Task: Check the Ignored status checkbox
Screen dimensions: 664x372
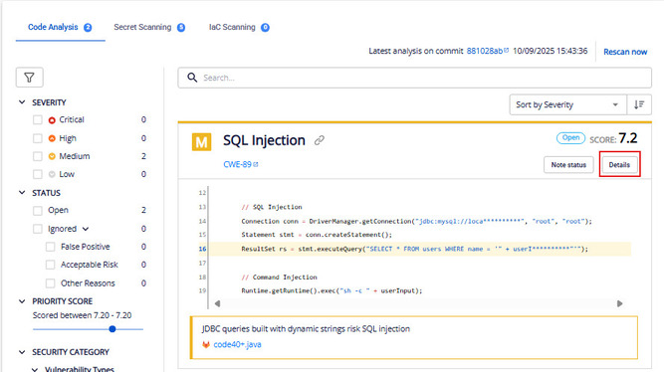Action: (38, 229)
